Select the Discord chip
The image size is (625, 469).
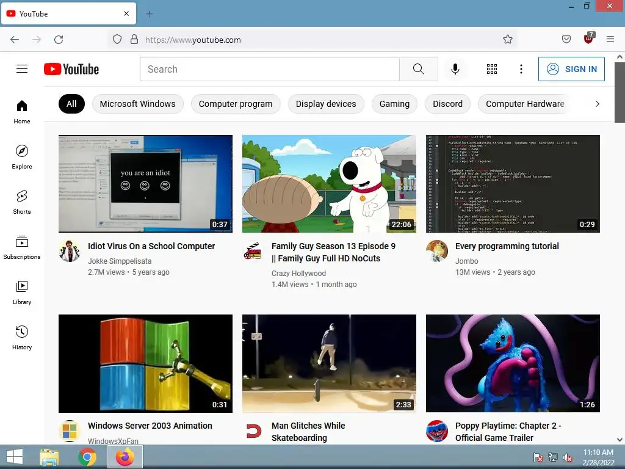[x=447, y=104]
